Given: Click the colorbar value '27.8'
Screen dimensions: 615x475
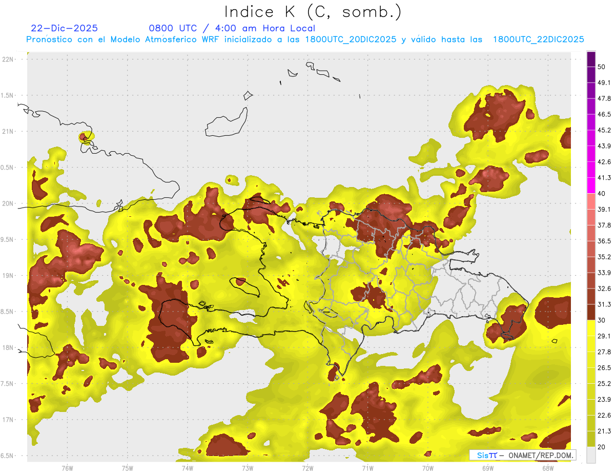Looking at the screenshot, I should point(604,352).
